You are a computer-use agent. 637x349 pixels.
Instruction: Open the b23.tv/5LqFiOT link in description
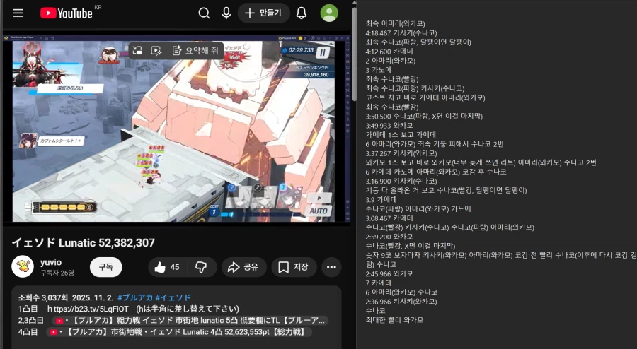[88, 309]
